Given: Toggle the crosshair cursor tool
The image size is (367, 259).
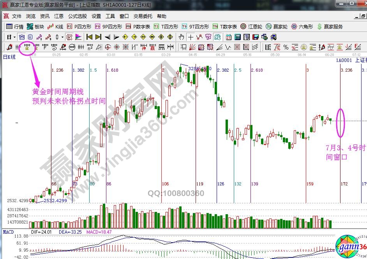Looking at the screenshot, I should click(191, 37).
